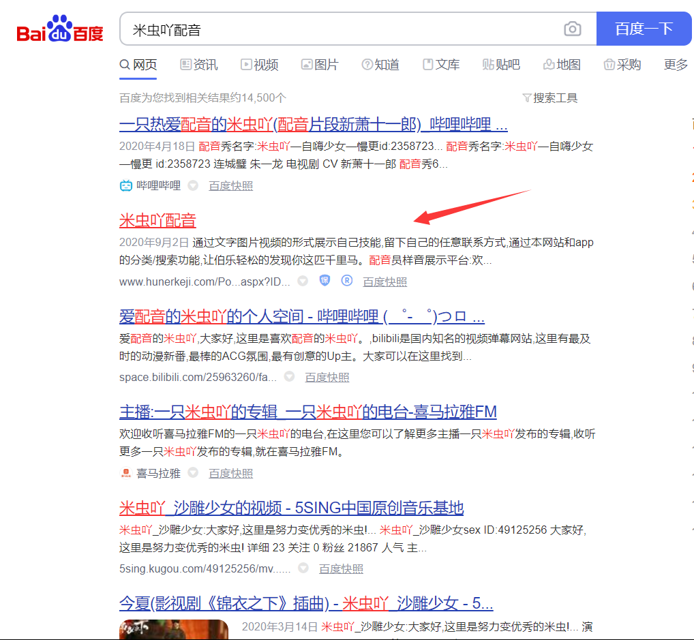Click the 保 security badge icon
Image resolution: width=694 pixels, height=640 pixels.
[325, 281]
